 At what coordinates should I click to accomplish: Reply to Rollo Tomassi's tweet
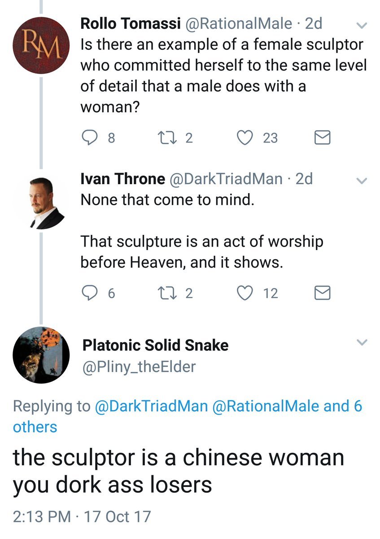(x=92, y=138)
